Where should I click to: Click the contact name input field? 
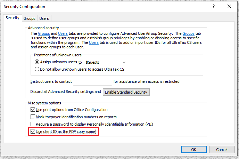(x=92, y=82)
